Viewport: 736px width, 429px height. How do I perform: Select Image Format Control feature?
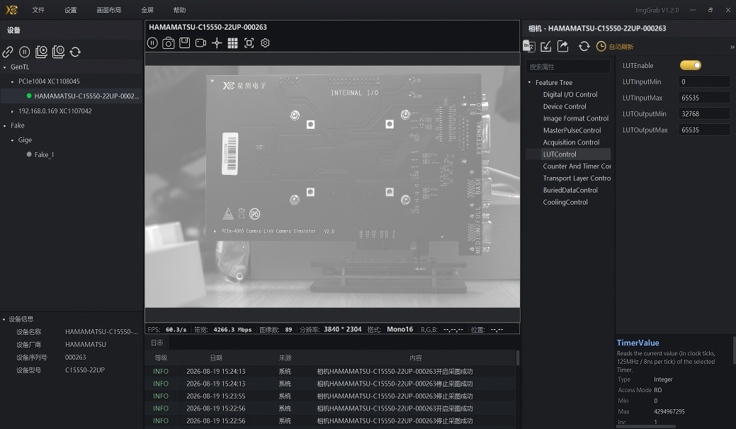tap(575, 119)
